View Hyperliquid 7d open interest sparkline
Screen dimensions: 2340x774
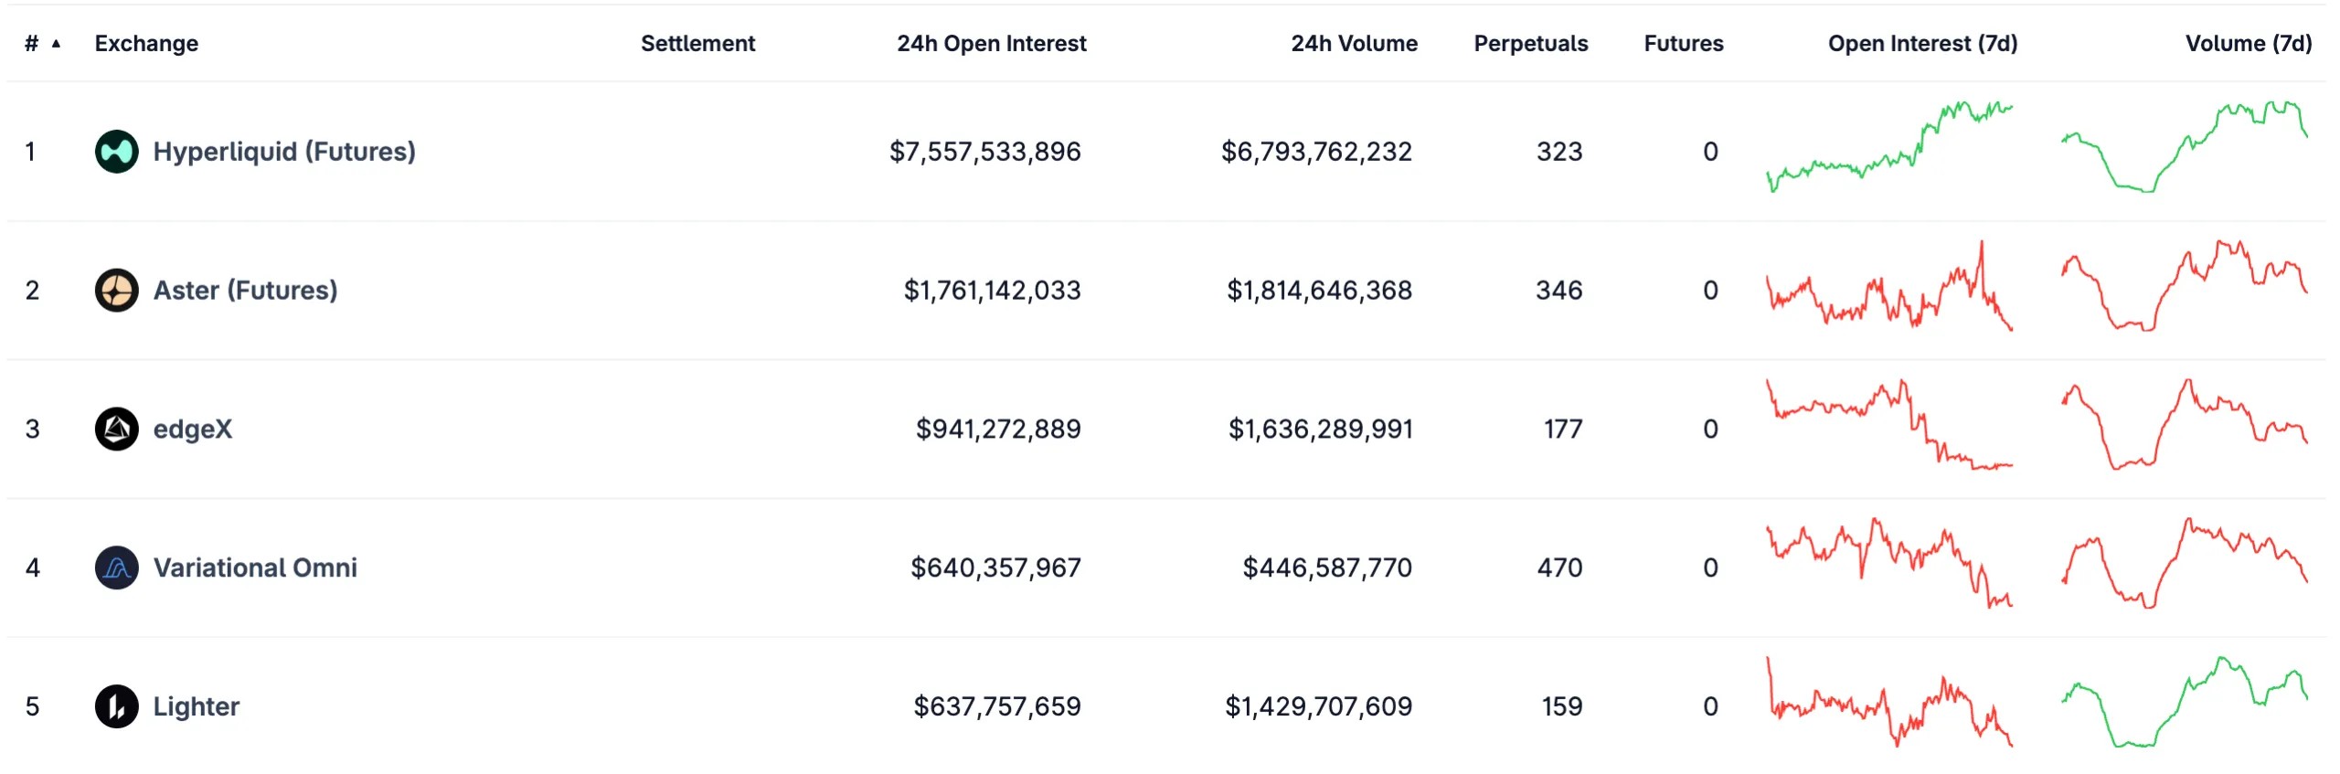tap(1889, 148)
